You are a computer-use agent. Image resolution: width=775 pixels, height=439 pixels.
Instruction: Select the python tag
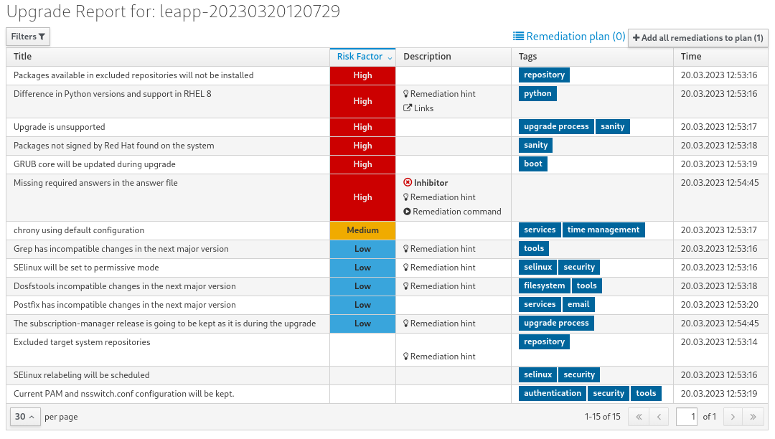click(537, 93)
